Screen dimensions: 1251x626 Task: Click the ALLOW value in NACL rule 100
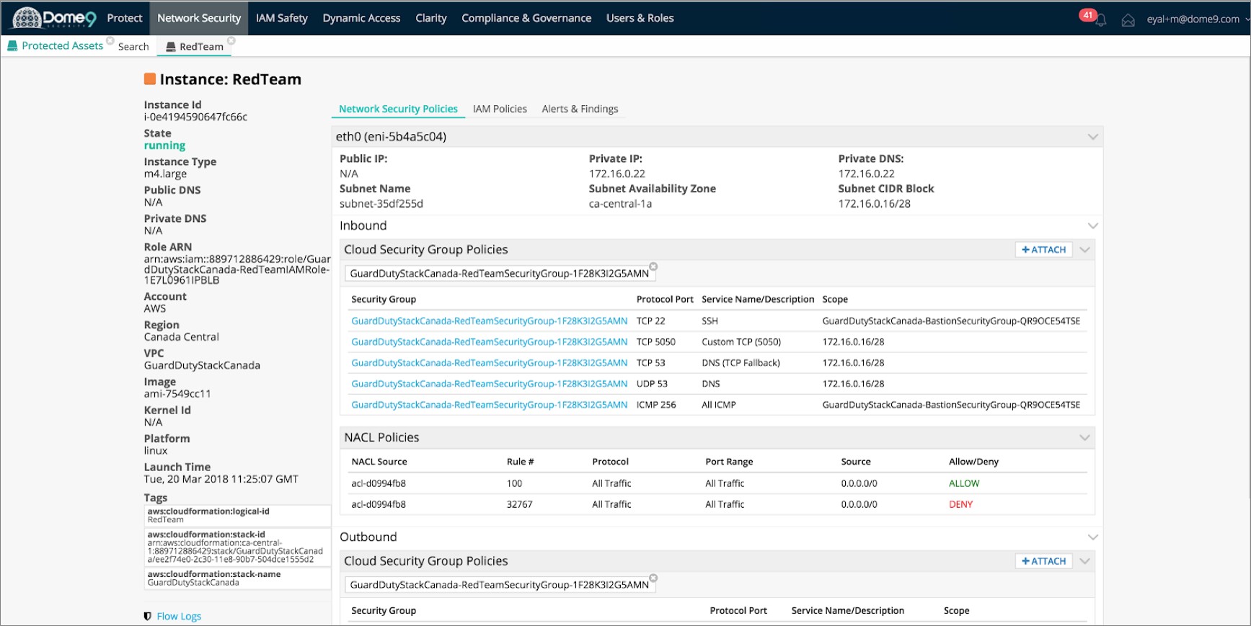(x=964, y=483)
